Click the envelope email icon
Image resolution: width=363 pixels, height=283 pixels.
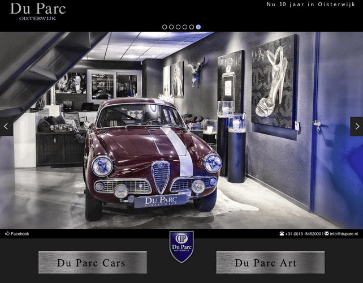(327, 233)
